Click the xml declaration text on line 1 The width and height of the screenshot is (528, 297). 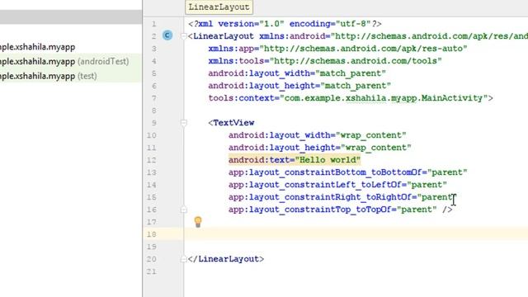(285, 24)
